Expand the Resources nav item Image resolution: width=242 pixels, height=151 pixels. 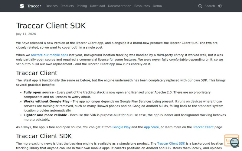(142, 6)
